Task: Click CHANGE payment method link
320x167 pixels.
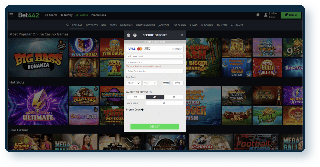Action: pos(177,49)
